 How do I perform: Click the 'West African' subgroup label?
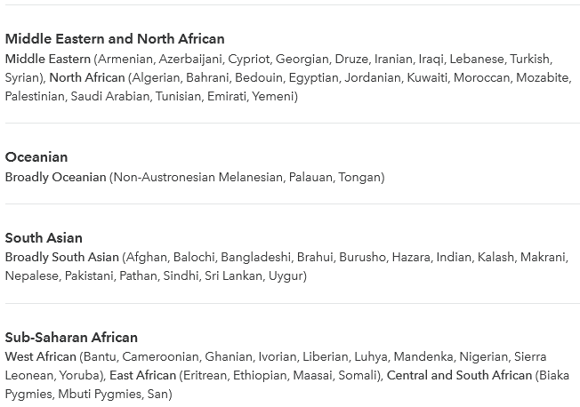coord(41,356)
